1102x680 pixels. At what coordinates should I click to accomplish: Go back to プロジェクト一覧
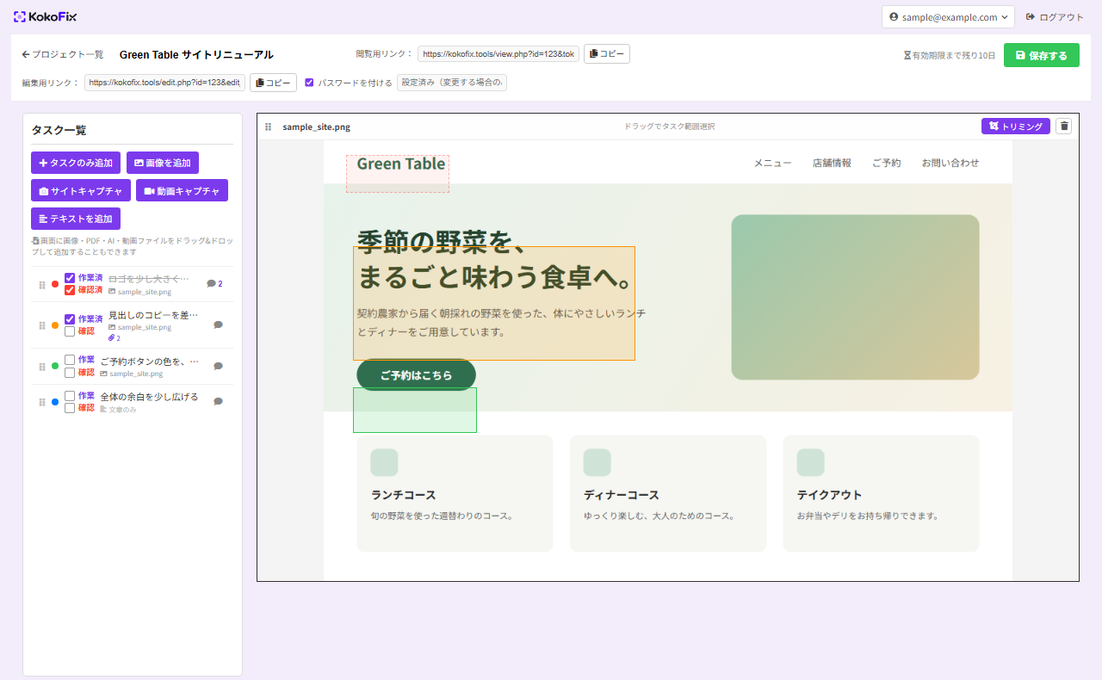(x=62, y=54)
